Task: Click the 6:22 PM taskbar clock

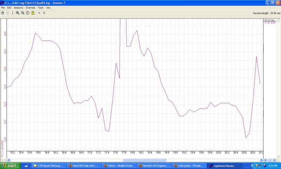Action: [x=273, y=166]
